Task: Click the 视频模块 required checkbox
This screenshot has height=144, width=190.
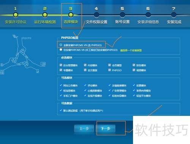Action: point(134,70)
